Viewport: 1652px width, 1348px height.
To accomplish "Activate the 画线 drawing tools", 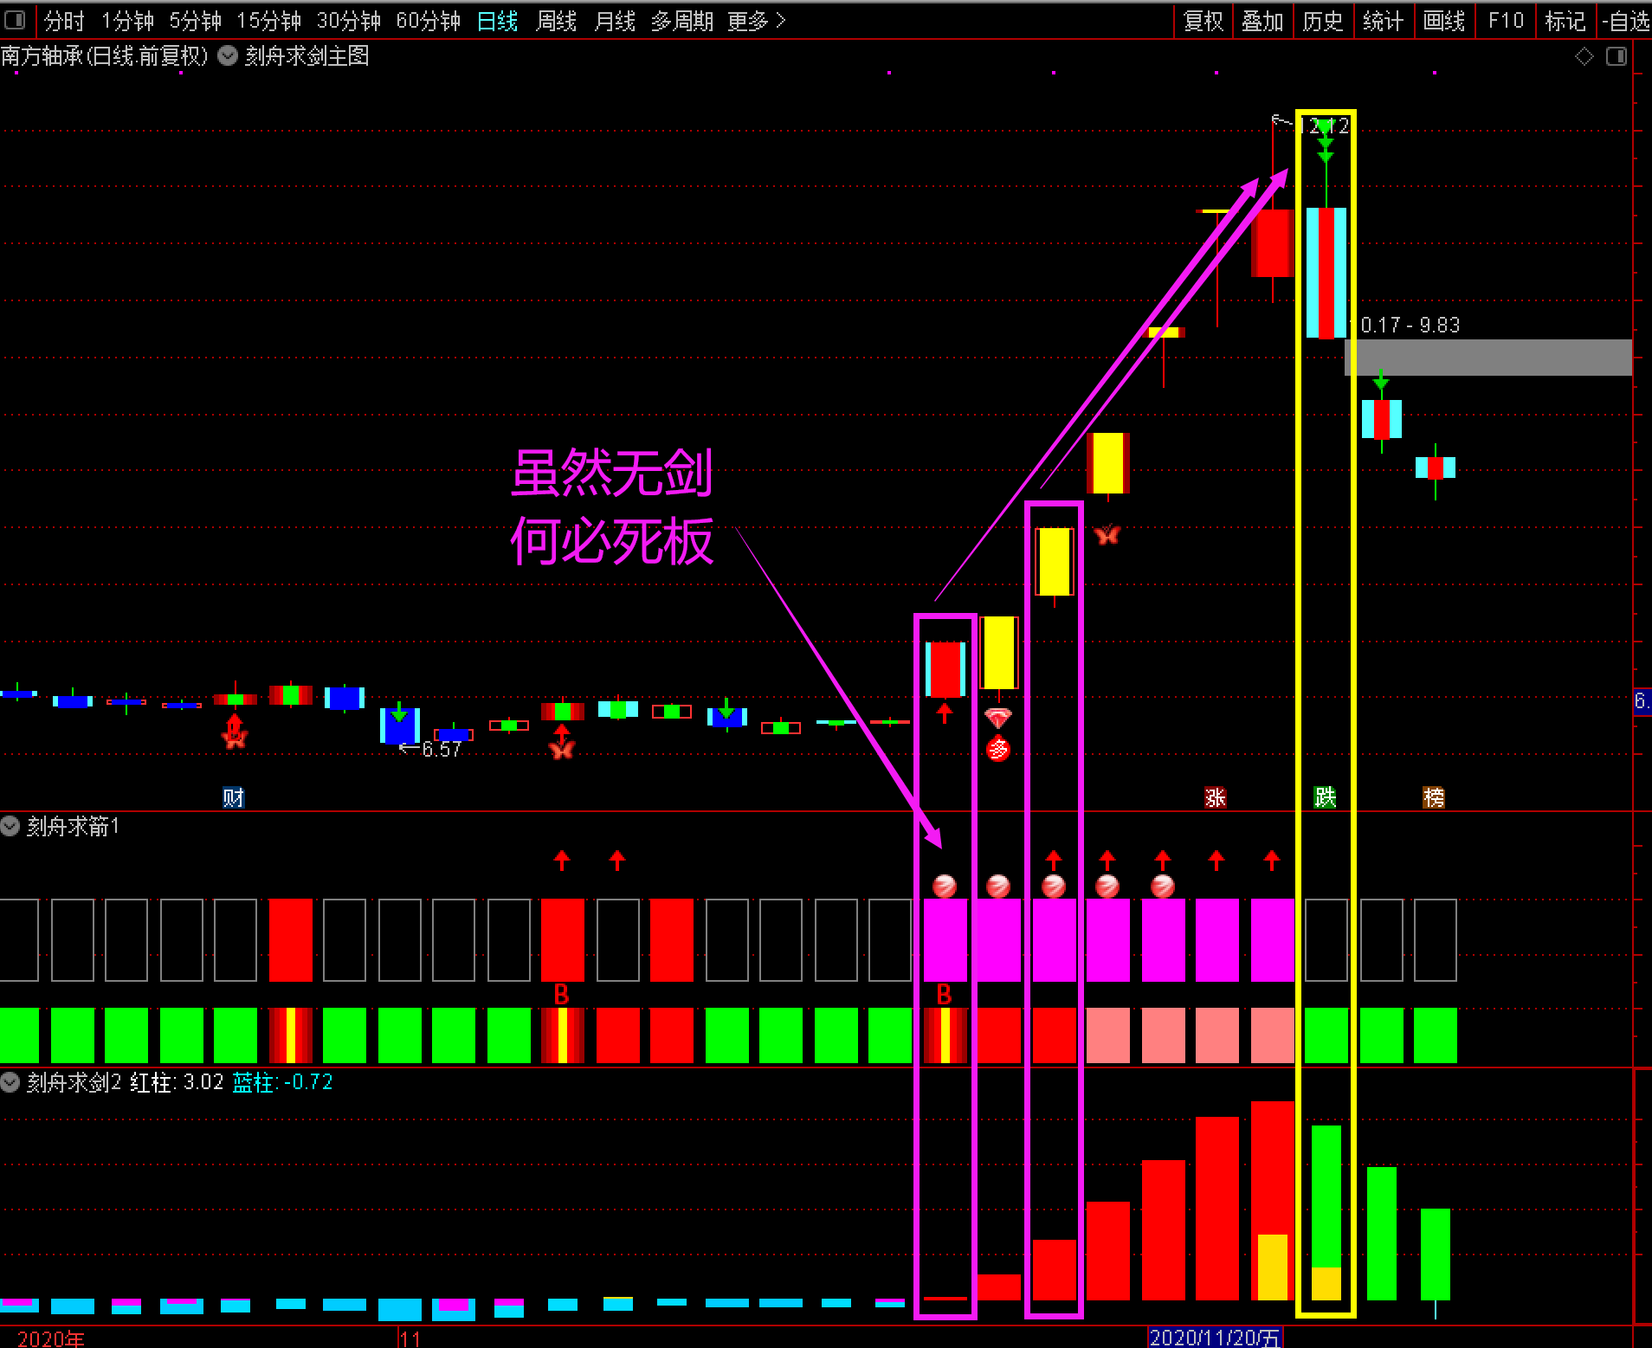I will pos(1444,20).
